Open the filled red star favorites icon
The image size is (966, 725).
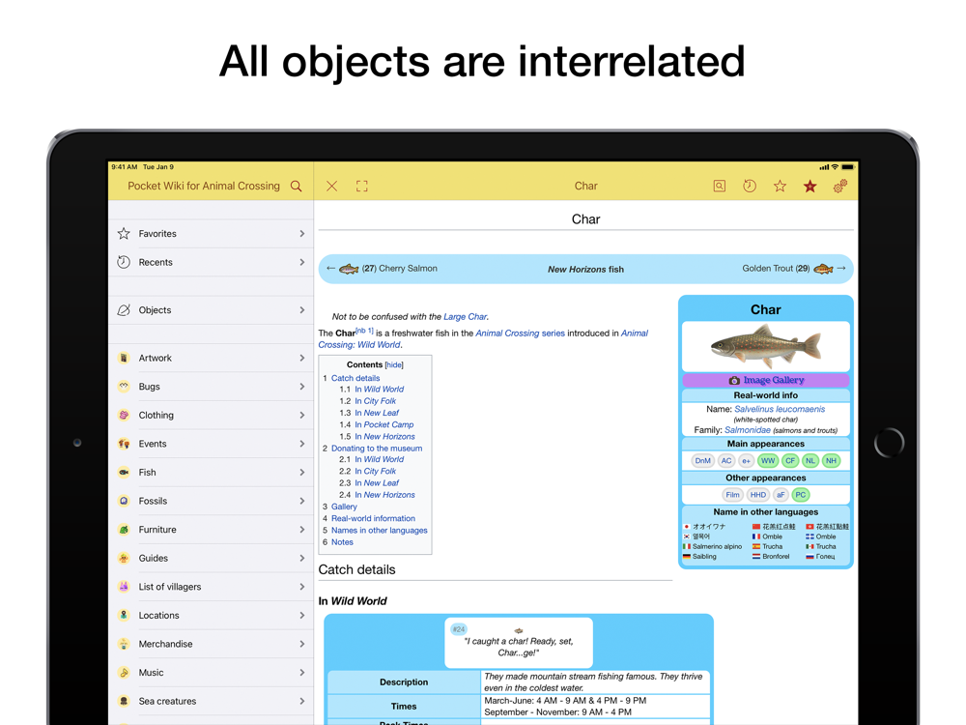tap(810, 187)
